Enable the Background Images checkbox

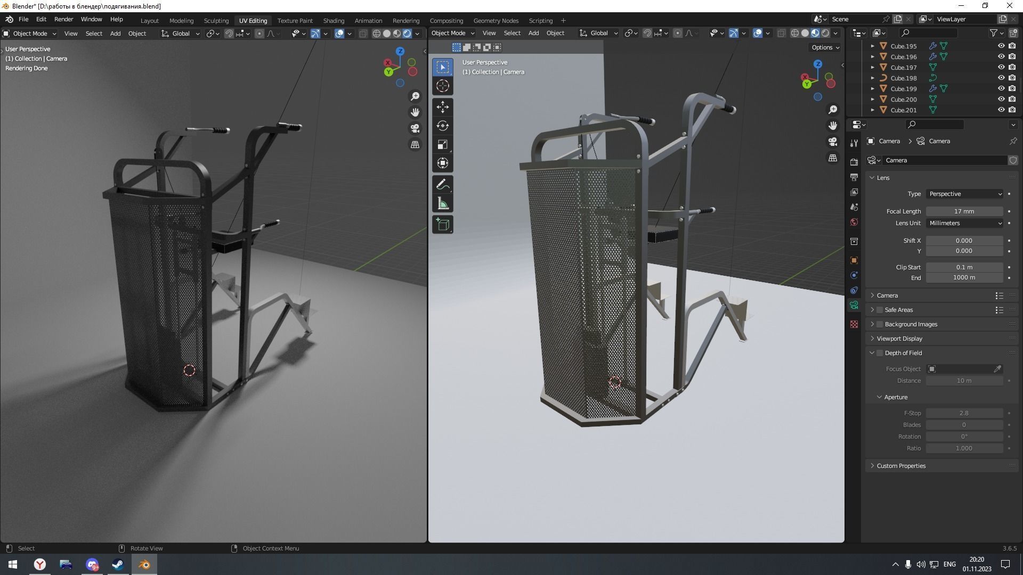[x=880, y=324]
